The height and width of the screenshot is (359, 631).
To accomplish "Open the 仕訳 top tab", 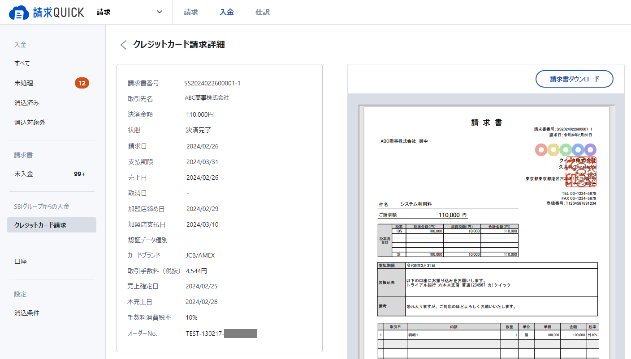I will [x=263, y=12].
